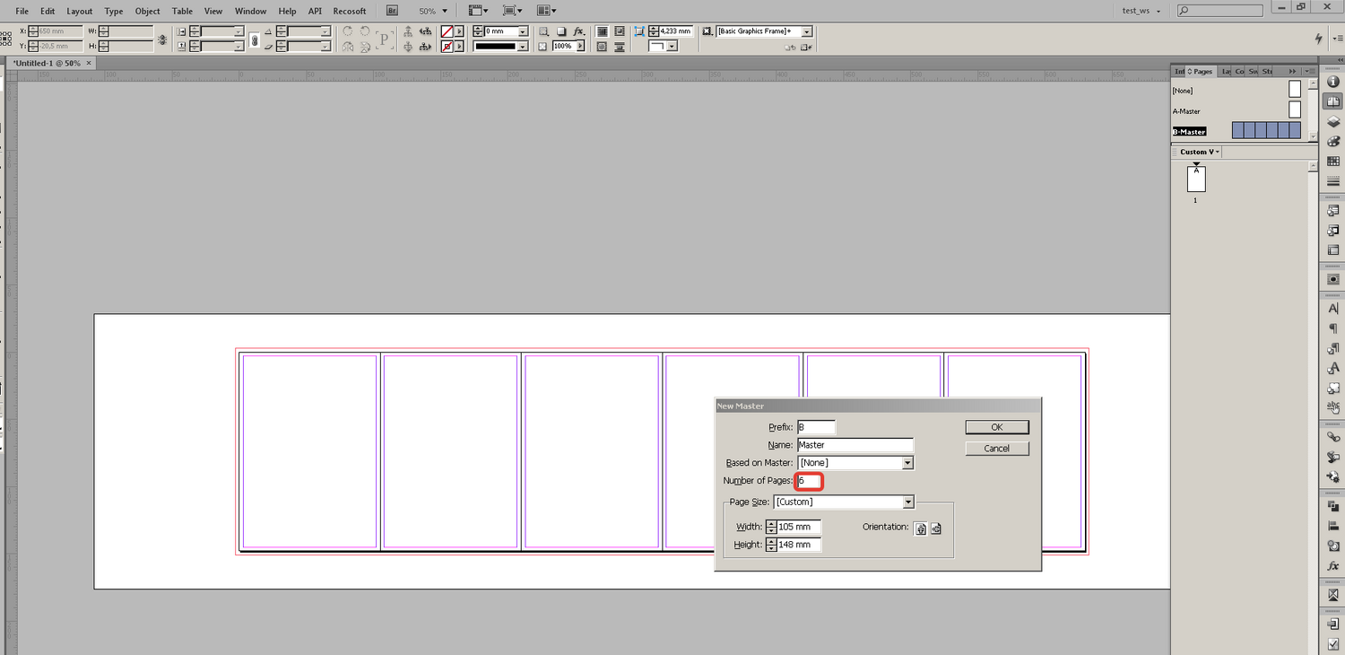Screen dimensions: 1345x655
Task: Switch to the Pages panel tab
Action: pyautogui.click(x=1202, y=71)
